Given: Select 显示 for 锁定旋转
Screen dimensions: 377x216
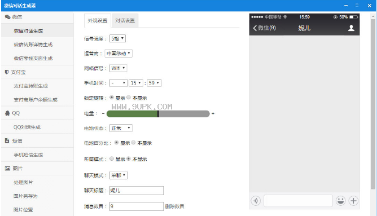Looking at the screenshot, I should [112, 98].
